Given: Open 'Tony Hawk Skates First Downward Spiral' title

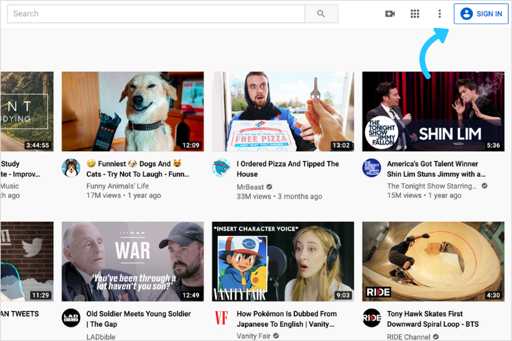Looking at the screenshot, I should [x=433, y=318].
